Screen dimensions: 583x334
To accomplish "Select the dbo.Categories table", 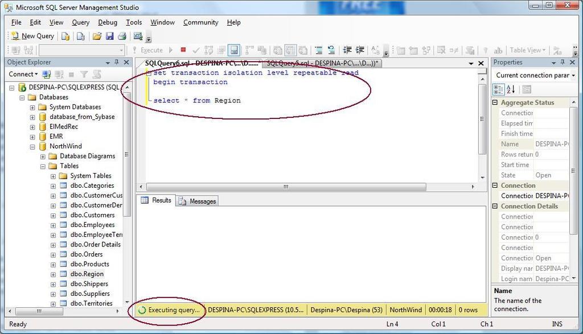I will 92,185.
